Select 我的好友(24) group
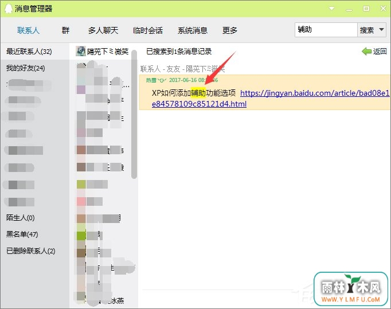This screenshot has width=391, height=309. pos(34,68)
